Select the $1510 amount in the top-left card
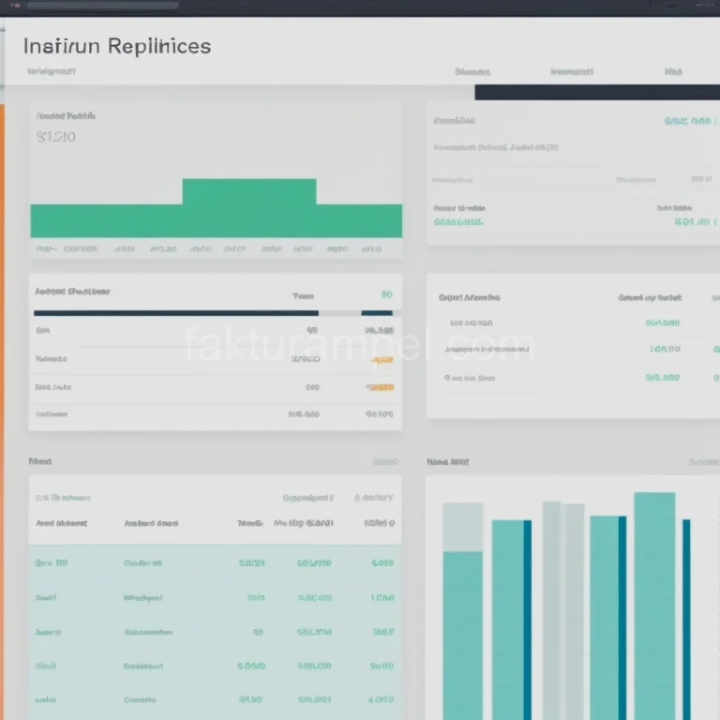This screenshot has width=720, height=720. pos(56,137)
